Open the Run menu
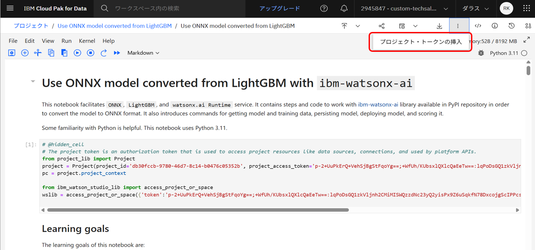535x250 pixels. pos(67,41)
